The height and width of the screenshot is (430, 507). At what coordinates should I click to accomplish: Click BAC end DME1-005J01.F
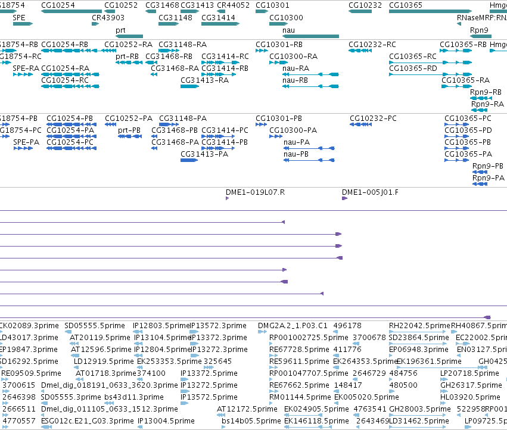(370, 192)
